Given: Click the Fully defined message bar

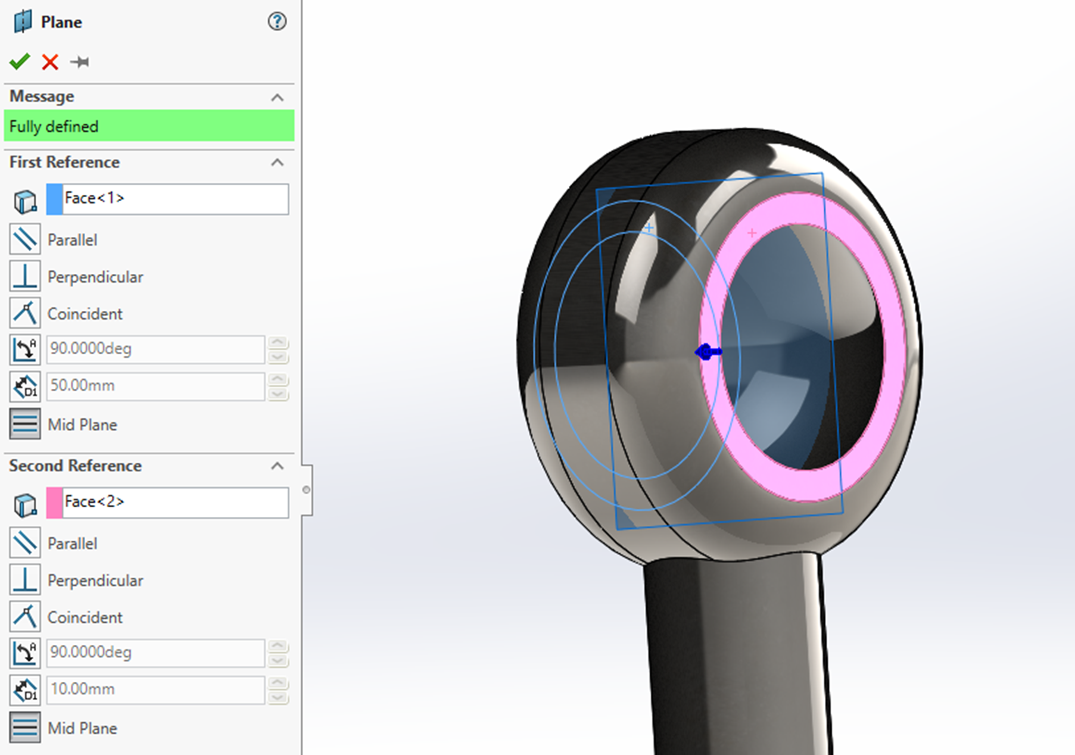Looking at the screenshot, I should pyautogui.click(x=148, y=126).
